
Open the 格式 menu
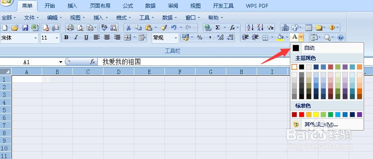(123, 17)
